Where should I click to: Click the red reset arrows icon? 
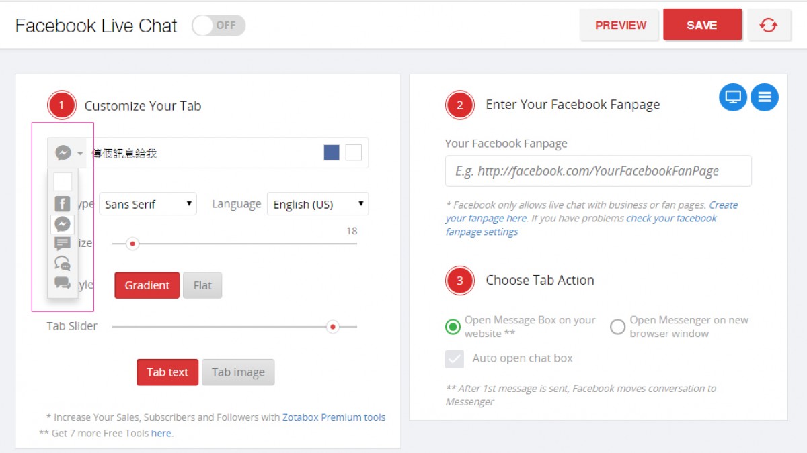point(769,26)
